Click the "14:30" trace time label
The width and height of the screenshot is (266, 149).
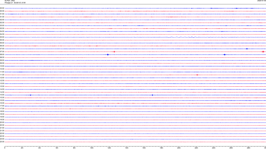tap(2, 92)
